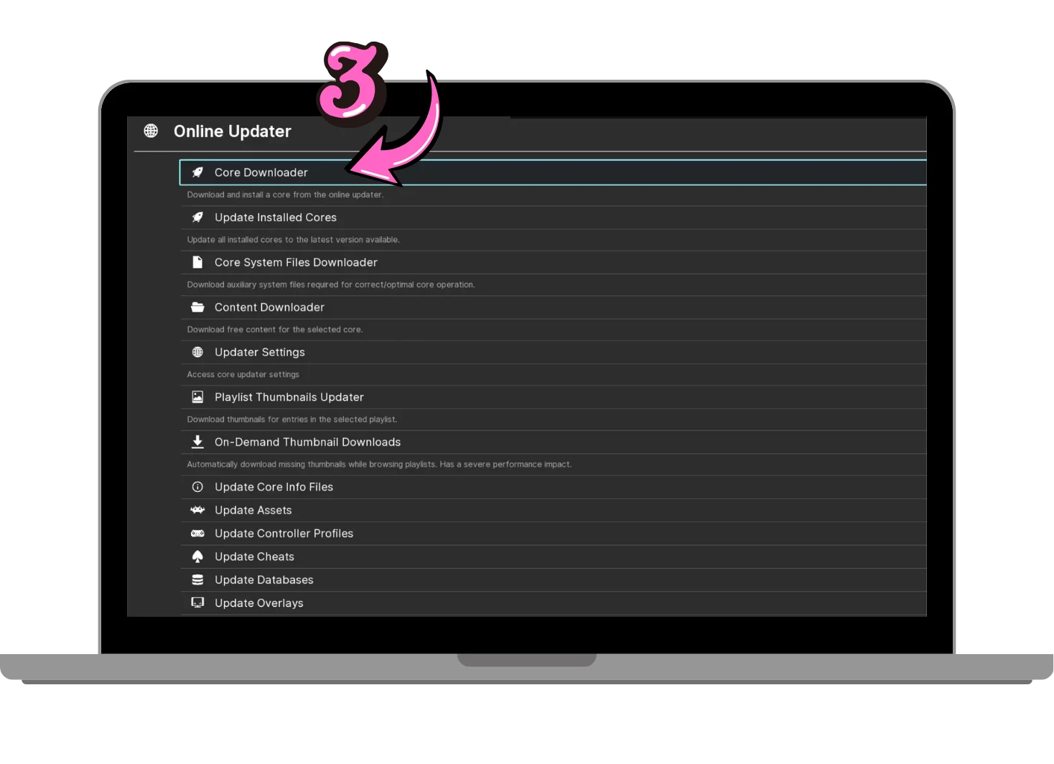Click 'Update all installed cores' description text
This screenshot has height=764, width=1054.
tap(293, 240)
